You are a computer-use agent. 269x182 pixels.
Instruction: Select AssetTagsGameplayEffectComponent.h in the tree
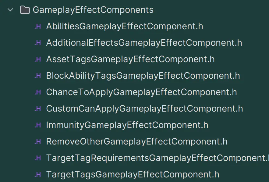click(130, 59)
